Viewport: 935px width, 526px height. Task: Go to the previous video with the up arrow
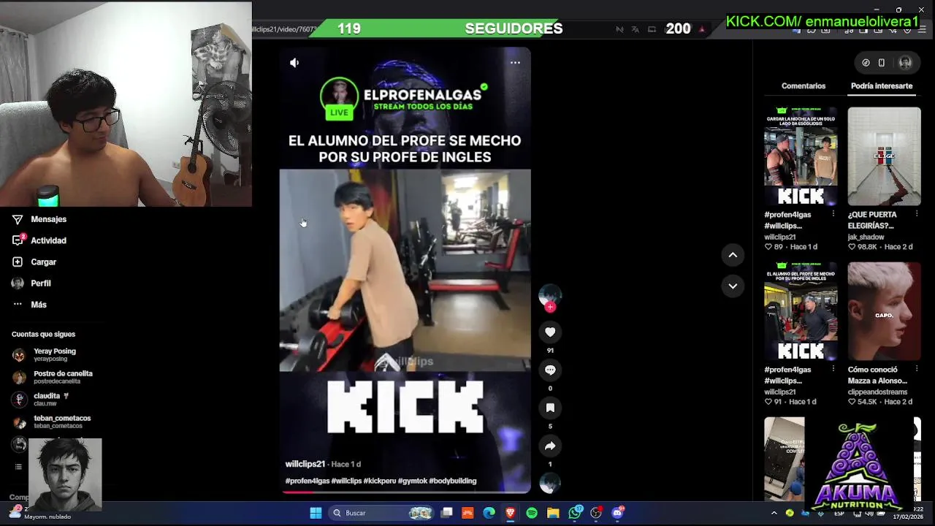[733, 255]
